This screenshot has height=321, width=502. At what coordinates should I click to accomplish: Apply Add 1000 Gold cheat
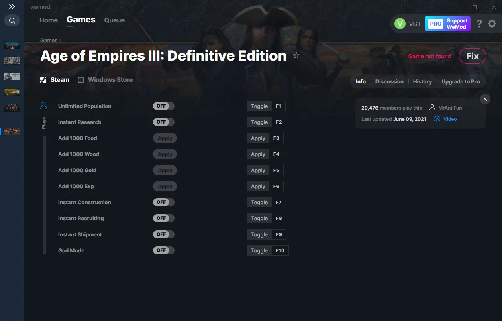165,170
